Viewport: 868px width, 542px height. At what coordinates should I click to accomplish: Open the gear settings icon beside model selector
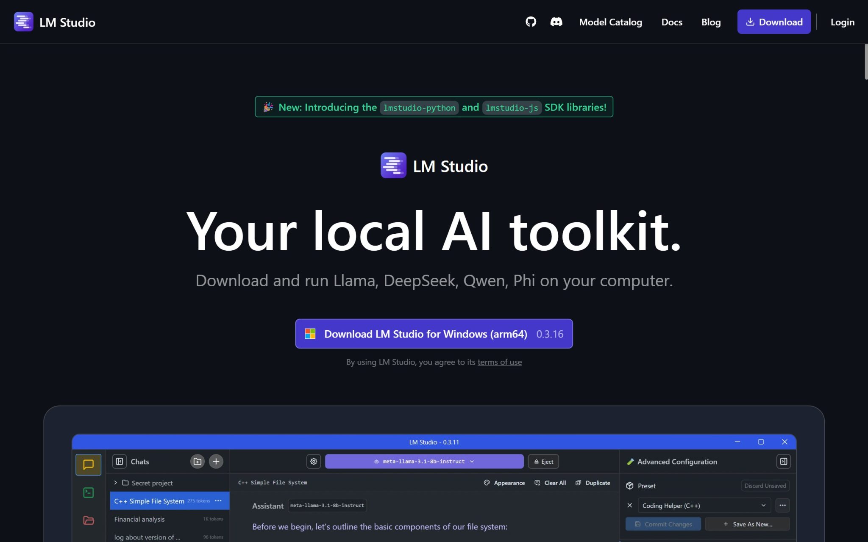pos(314,462)
